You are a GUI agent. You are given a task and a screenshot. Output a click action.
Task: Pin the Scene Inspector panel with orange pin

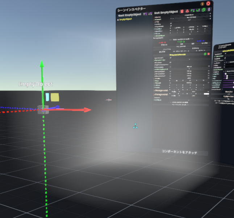tap(202, 4)
